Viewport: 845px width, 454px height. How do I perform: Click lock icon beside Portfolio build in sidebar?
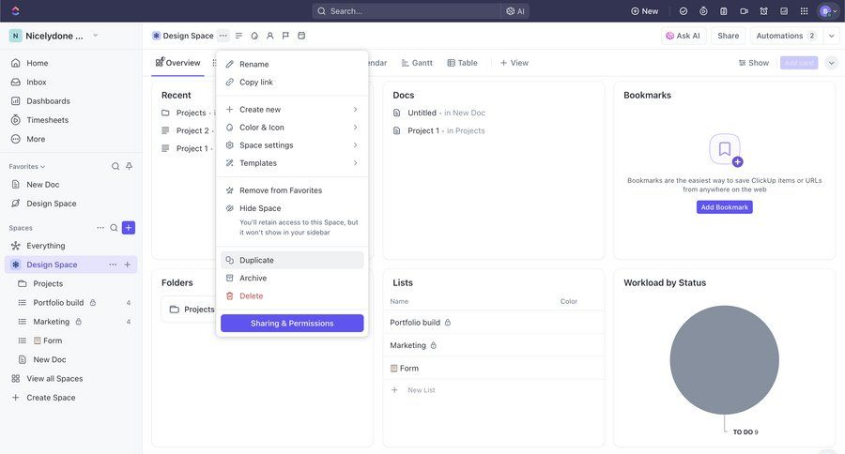tap(93, 303)
